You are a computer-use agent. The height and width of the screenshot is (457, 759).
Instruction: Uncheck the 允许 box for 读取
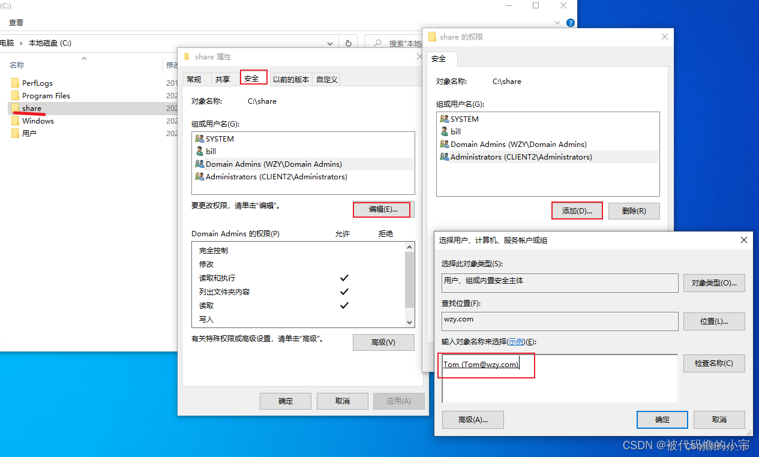(344, 305)
